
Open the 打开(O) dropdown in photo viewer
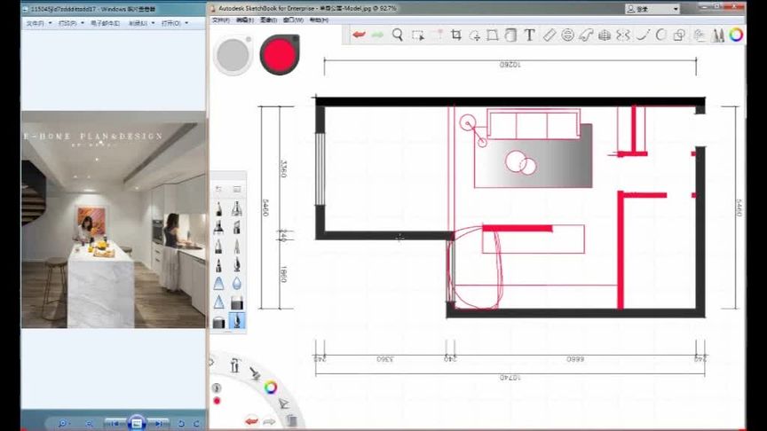[x=175, y=23]
